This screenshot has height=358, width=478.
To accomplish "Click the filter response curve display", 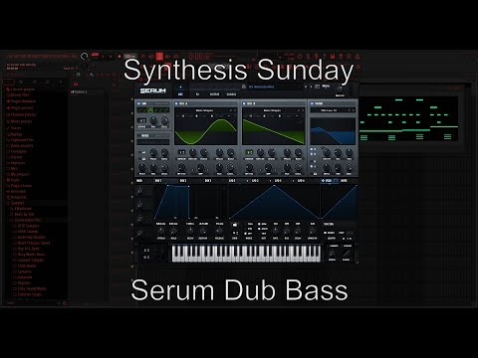I will (x=333, y=131).
